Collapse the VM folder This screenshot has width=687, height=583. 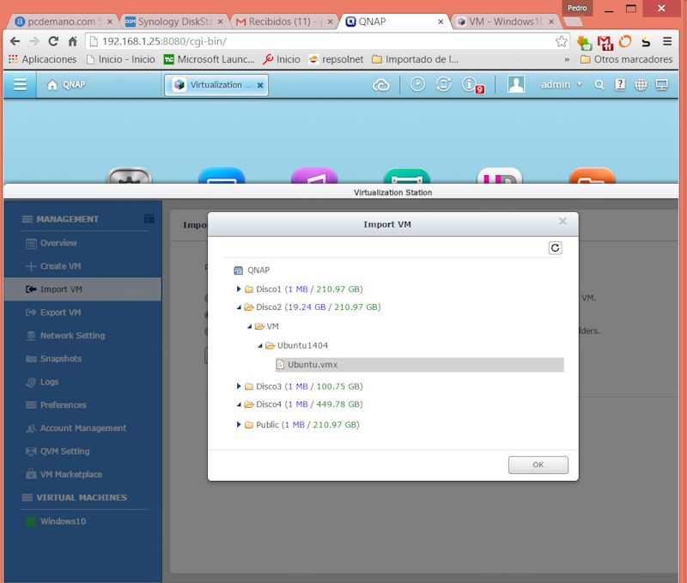pos(249,326)
